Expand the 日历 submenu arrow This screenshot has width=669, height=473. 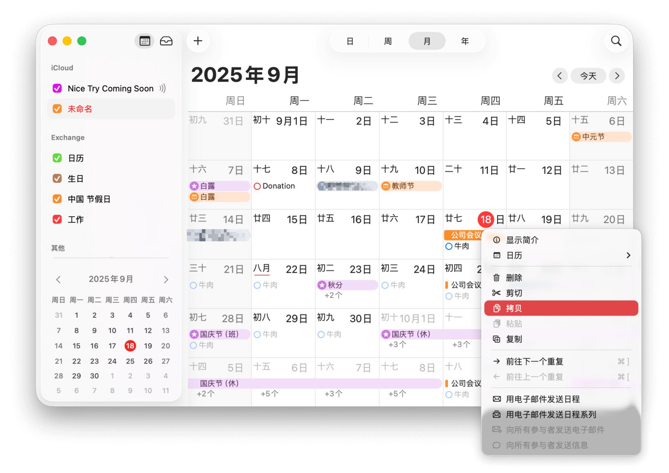pos(628,256)
